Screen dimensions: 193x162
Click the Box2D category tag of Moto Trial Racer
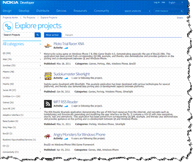pyautogui.click(x=132, y=64)
